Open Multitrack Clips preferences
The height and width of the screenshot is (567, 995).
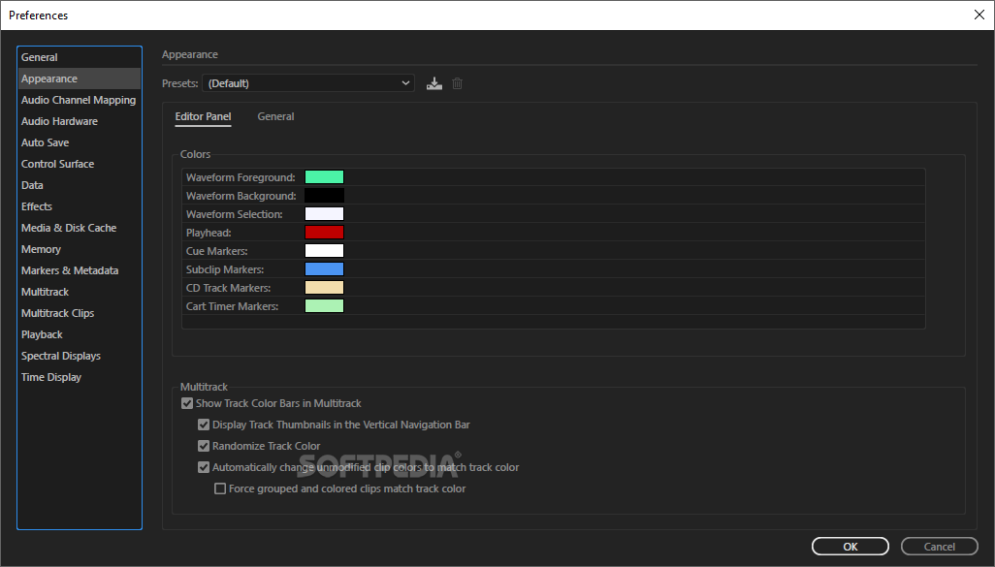(80, 313)
